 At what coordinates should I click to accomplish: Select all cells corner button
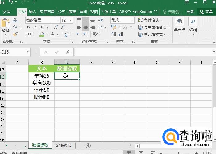point(3,63)
